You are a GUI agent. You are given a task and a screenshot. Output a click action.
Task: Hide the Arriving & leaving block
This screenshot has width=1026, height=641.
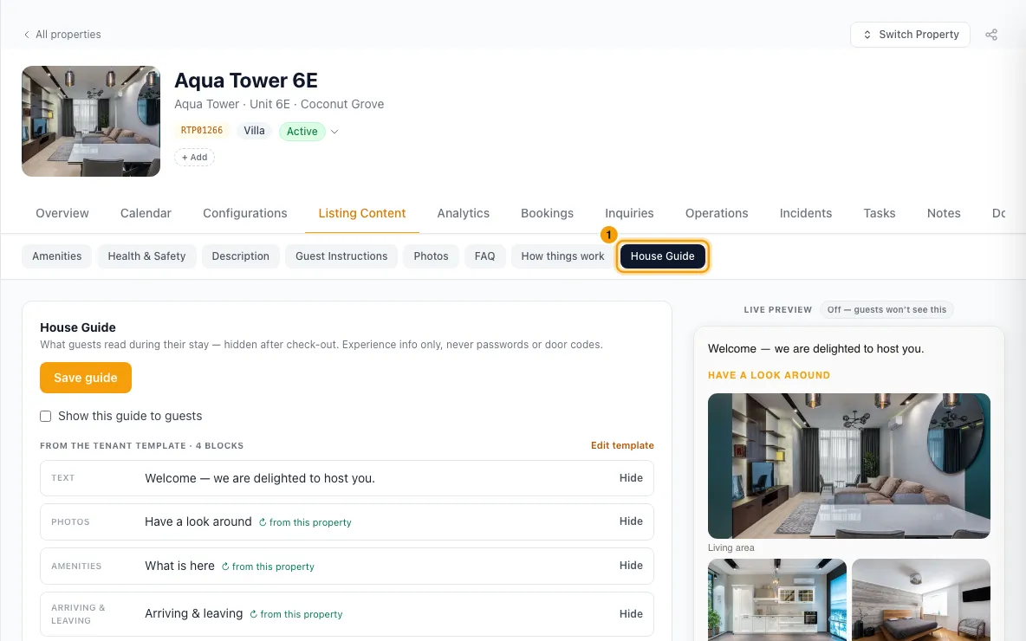click(x=631, y=614)
